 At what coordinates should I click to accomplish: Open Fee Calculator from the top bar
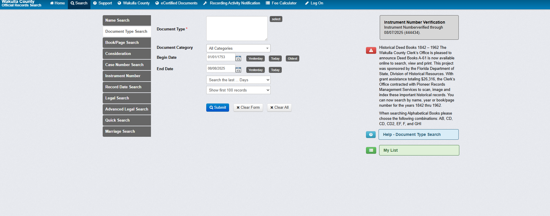(281, 3)
